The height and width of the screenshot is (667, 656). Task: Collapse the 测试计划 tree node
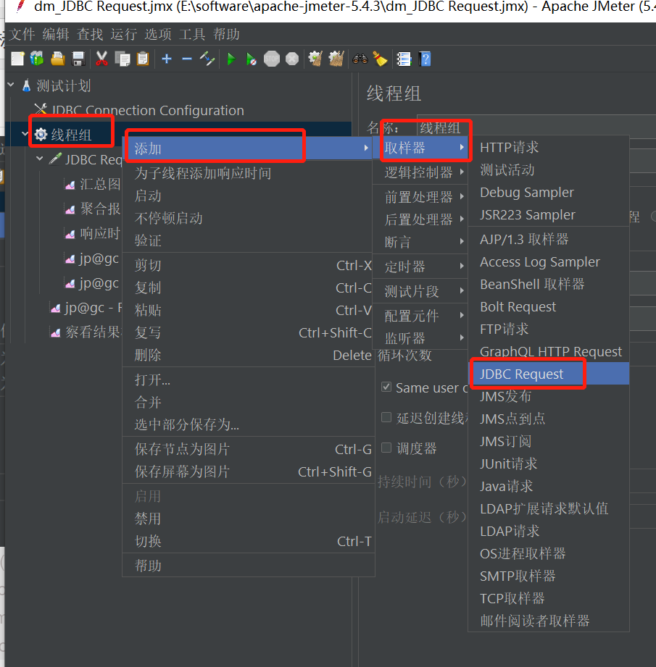click(11, 85)
